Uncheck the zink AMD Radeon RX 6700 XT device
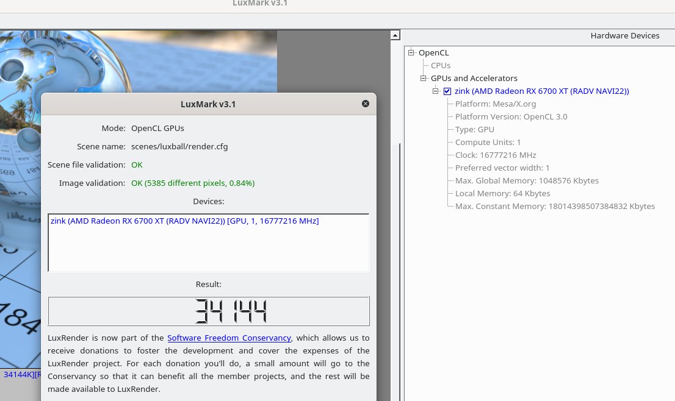 447,91
